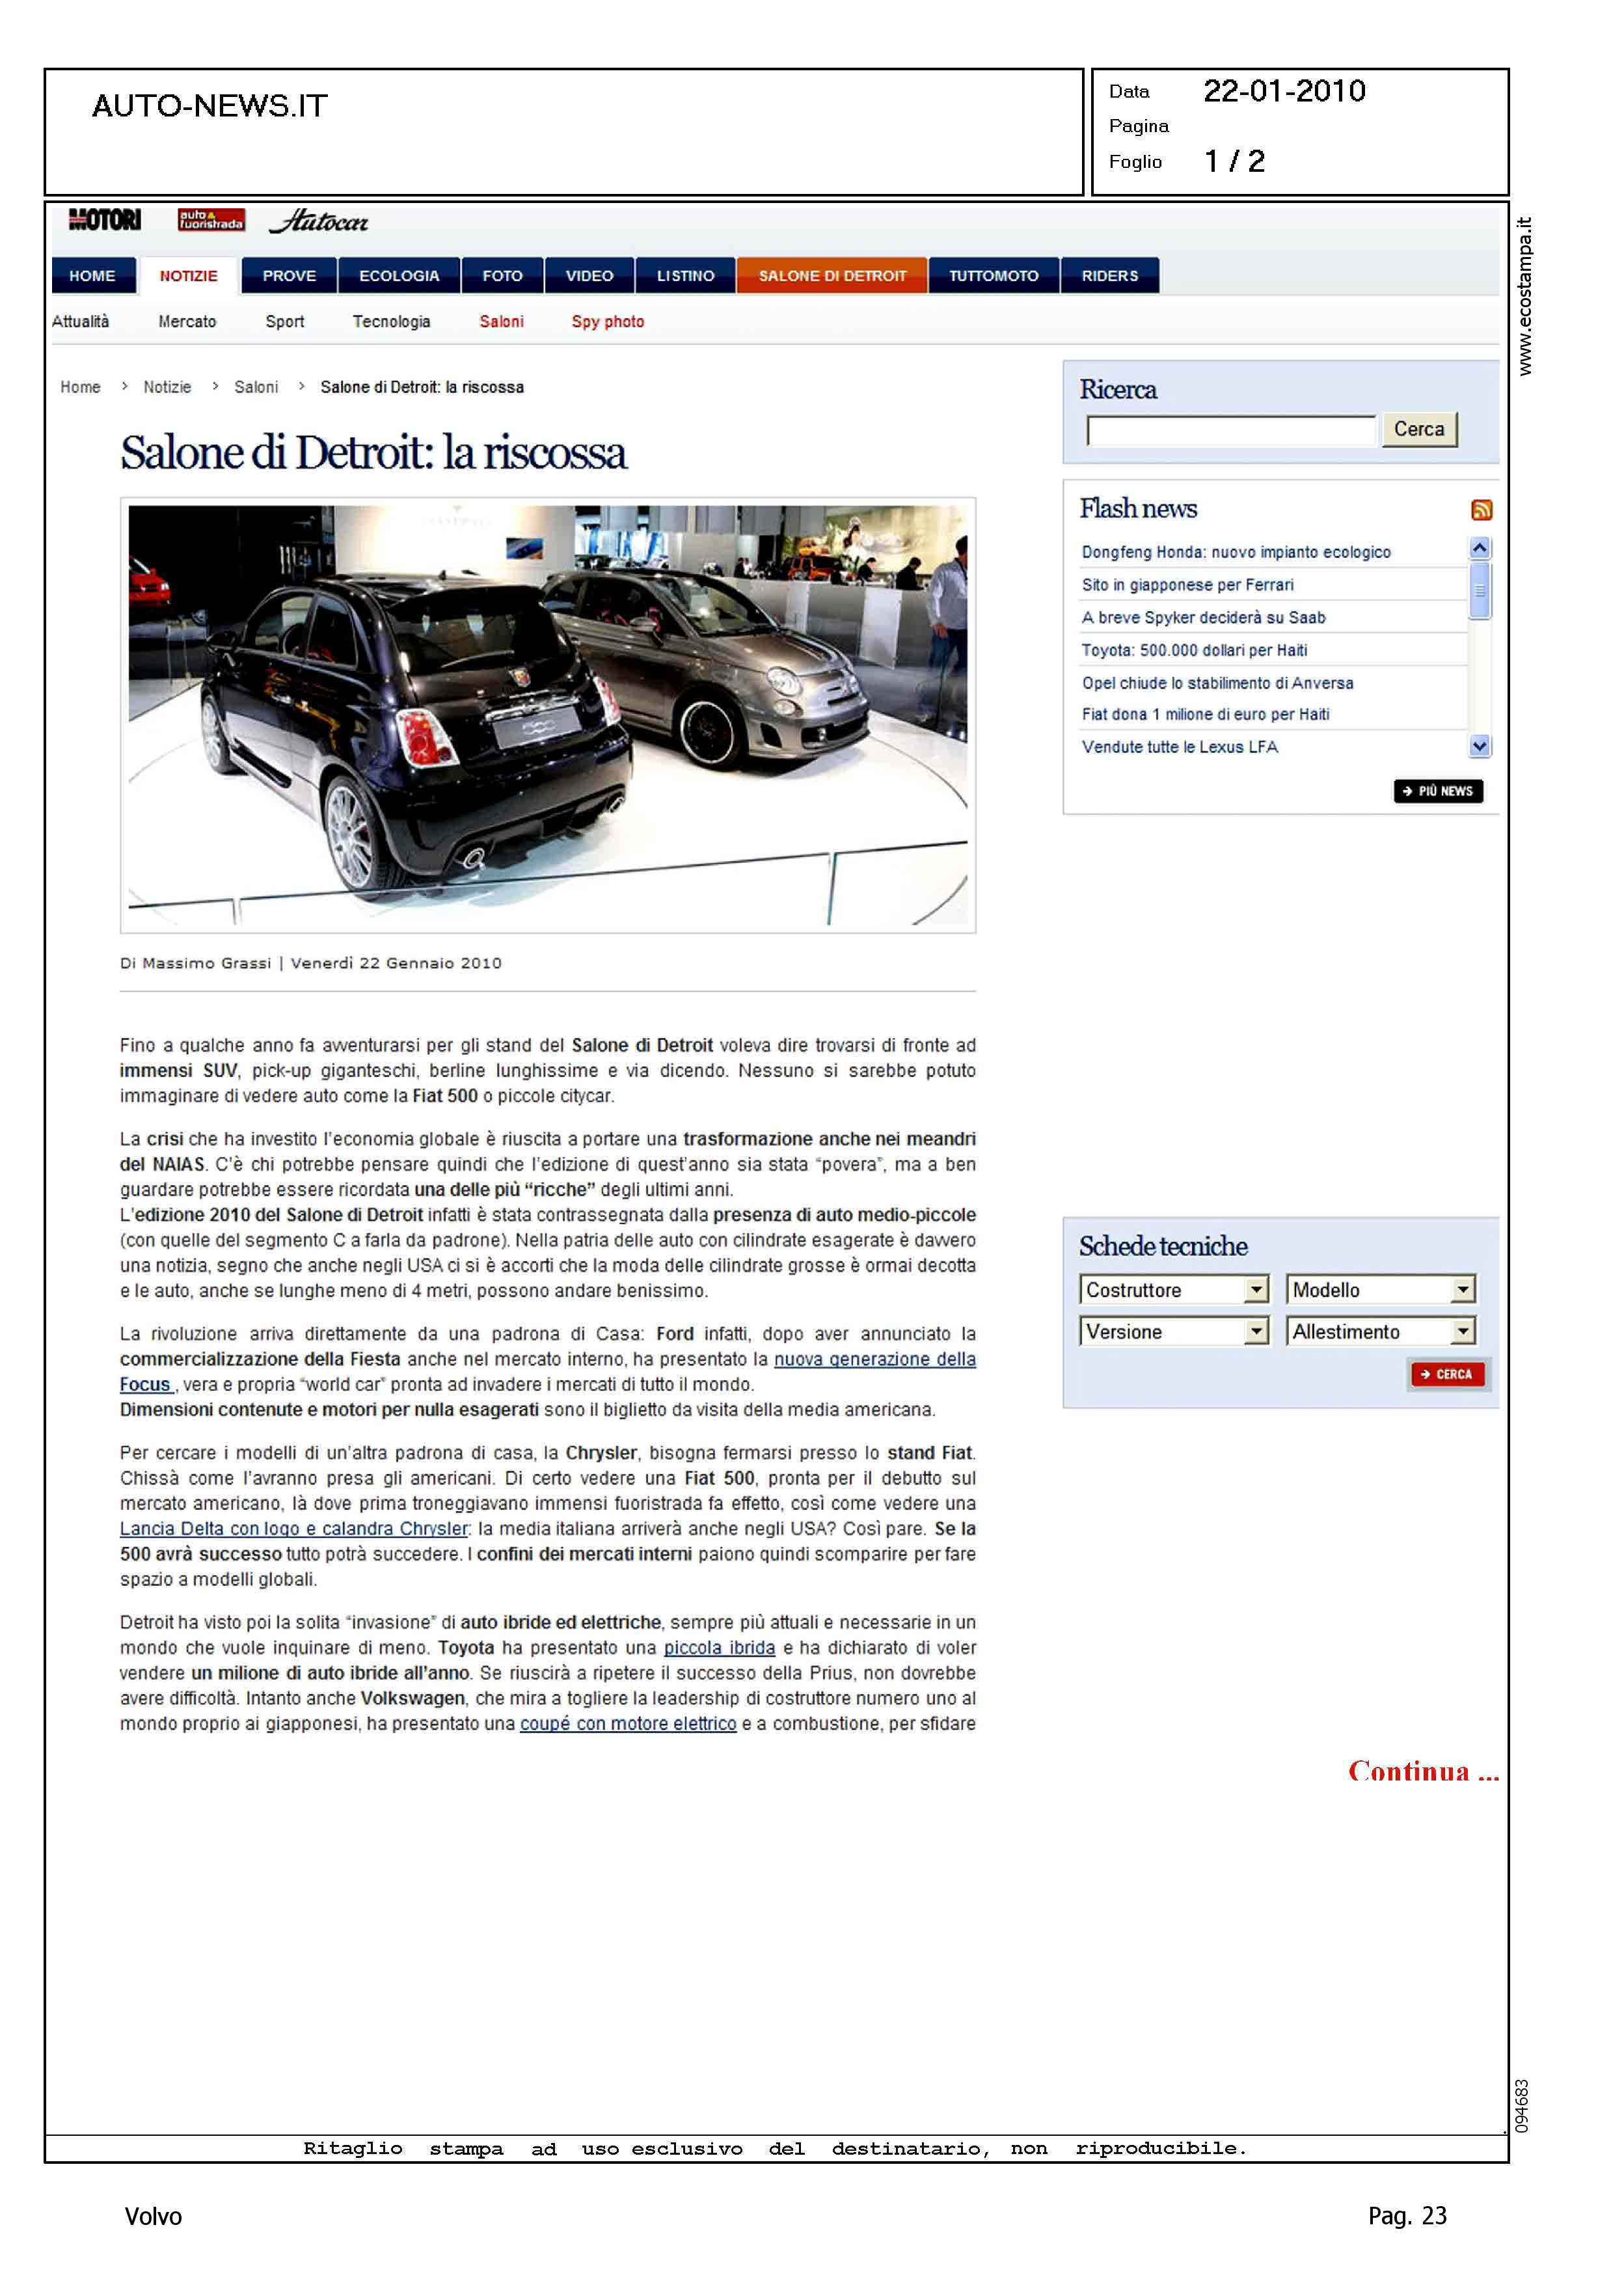Click the Flash news RSS feed icon
The image size is (1624, 2279).
pyautogui.click(x=1481, y=510)
